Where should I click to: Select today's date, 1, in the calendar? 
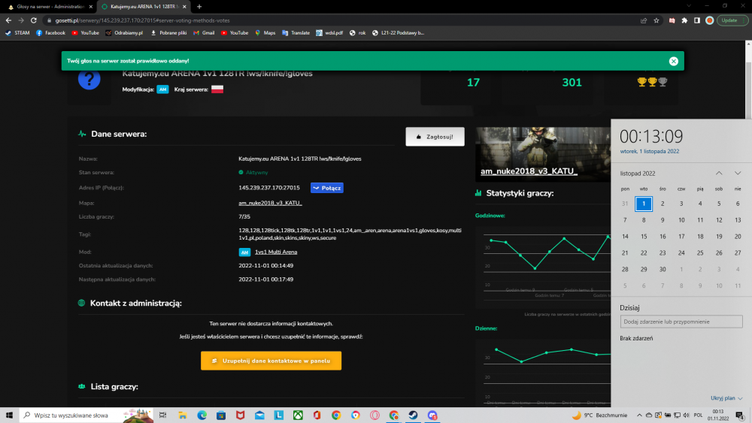coord(644,204)
